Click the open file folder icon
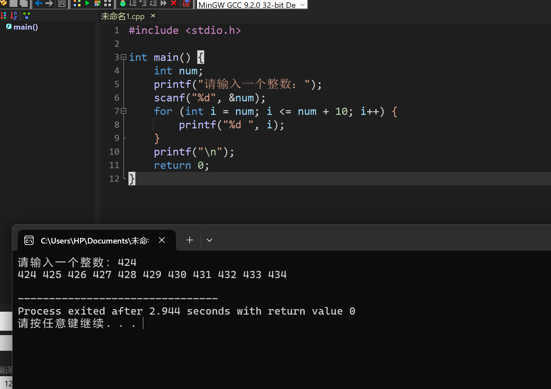 click(3, 3)
